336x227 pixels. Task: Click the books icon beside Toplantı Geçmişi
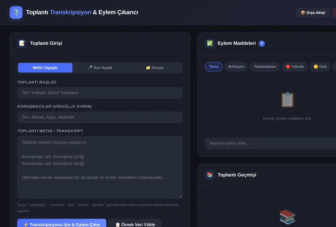click(210, 175)
